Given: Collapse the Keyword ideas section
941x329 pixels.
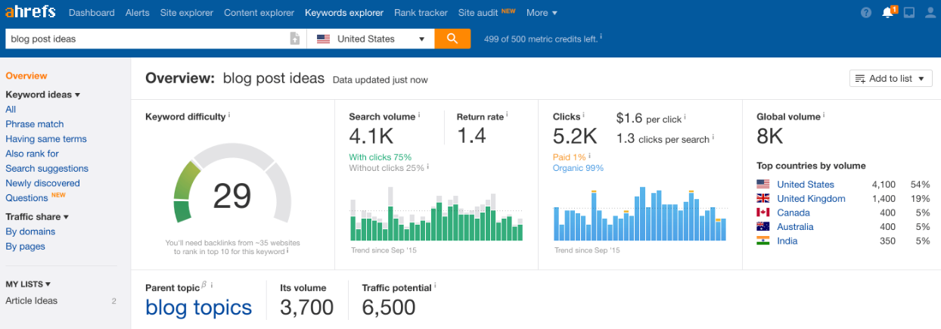Looking at the screenshot, I should tap(42, 95).
